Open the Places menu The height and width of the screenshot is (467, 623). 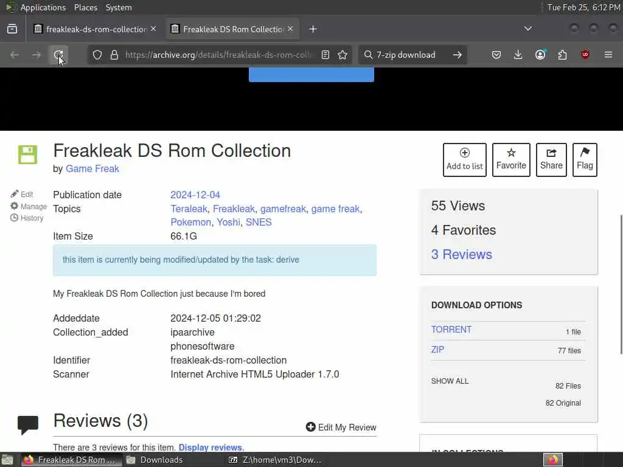pyautogui.click(x=86, y=7)
